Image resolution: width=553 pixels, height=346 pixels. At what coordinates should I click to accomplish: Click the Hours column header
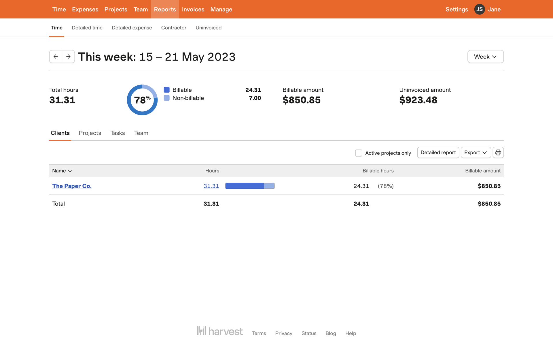[212, 171]
